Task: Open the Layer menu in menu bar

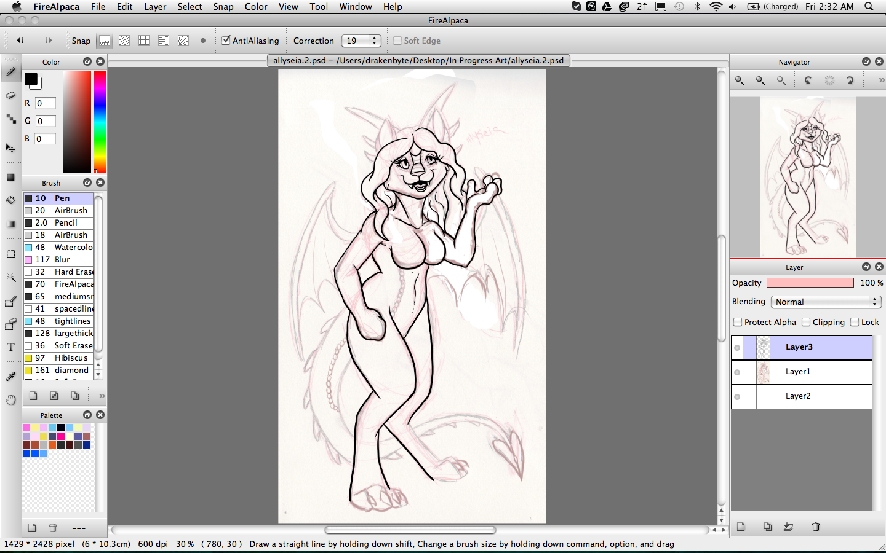Action: 155,7
